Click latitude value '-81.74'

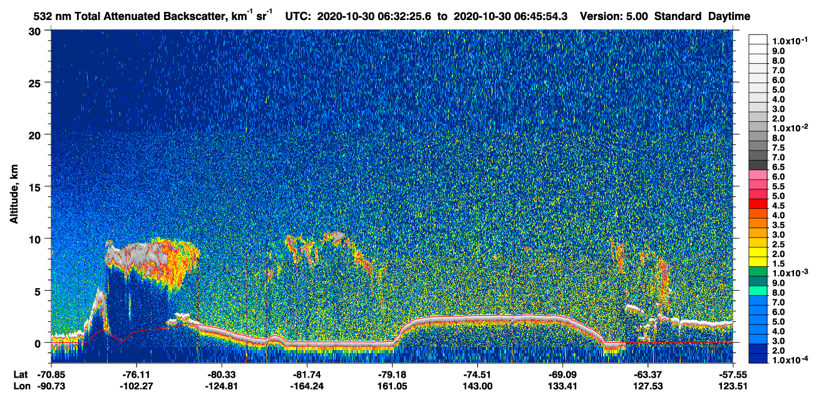click(306, 374)
